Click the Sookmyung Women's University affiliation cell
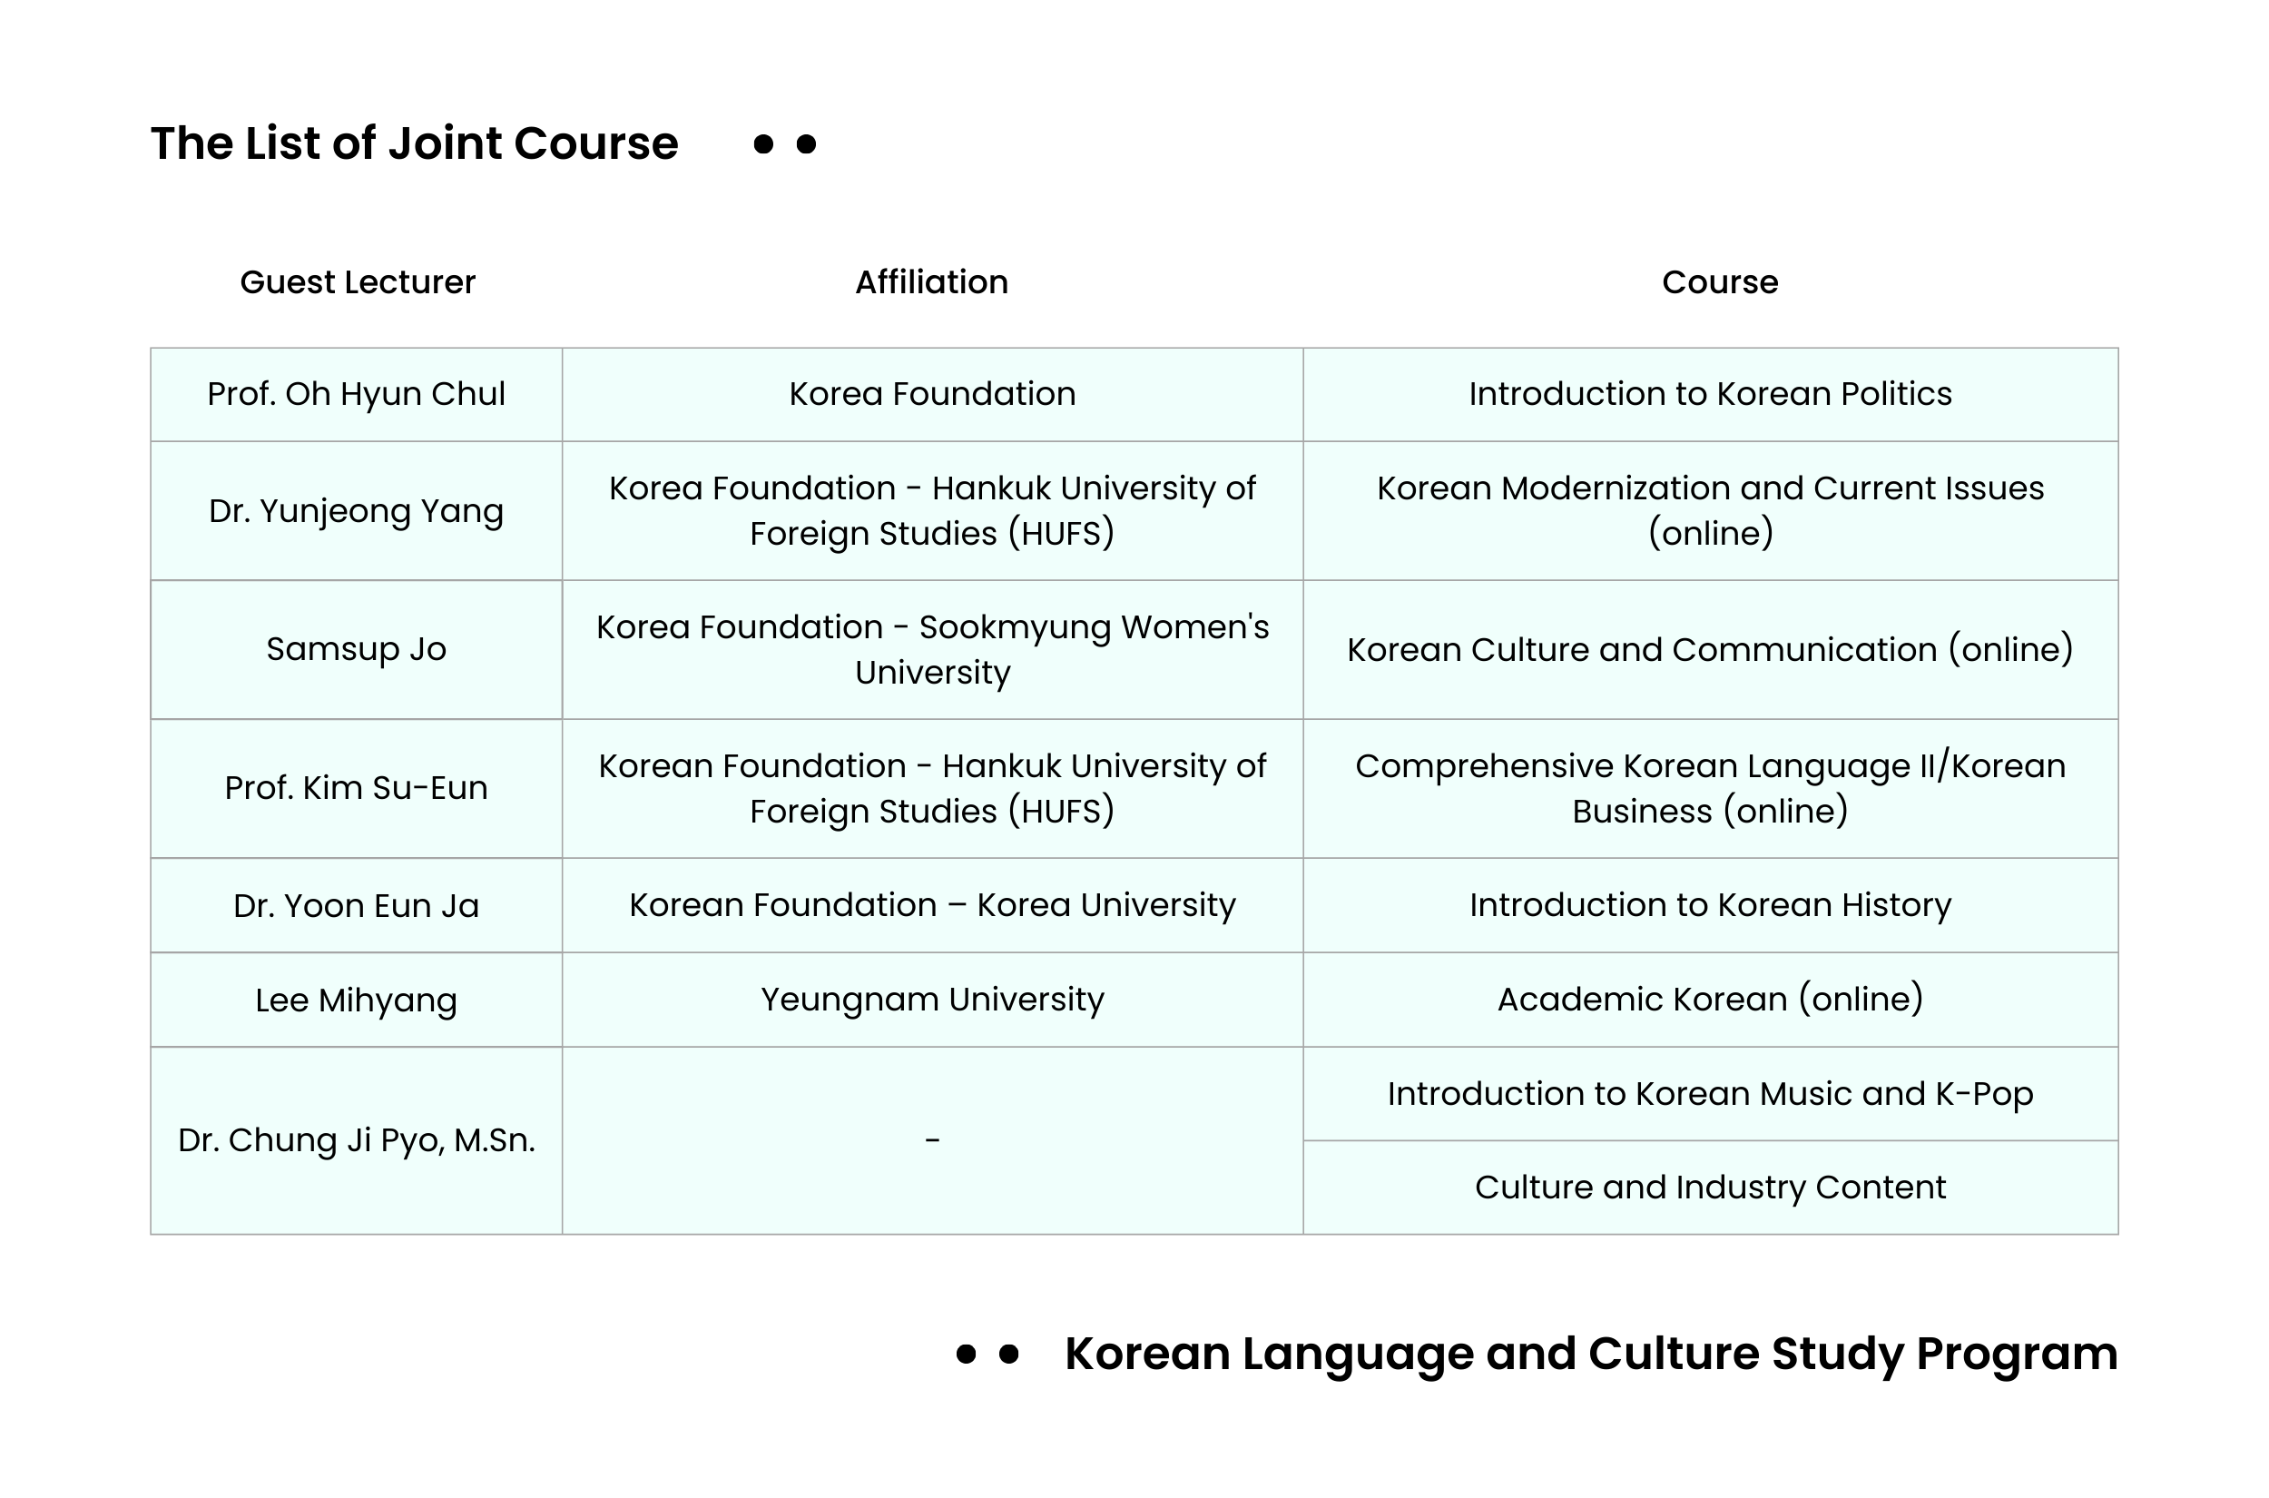Image resolution: width=2269 pixels, height=1498 pixels. 933,650
